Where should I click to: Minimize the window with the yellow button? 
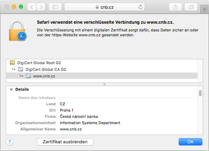[x=14, y=7]
